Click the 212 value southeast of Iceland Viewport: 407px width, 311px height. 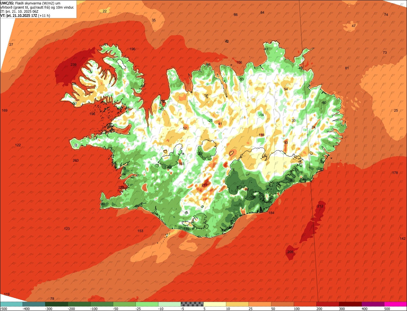(x=320, y=206)
